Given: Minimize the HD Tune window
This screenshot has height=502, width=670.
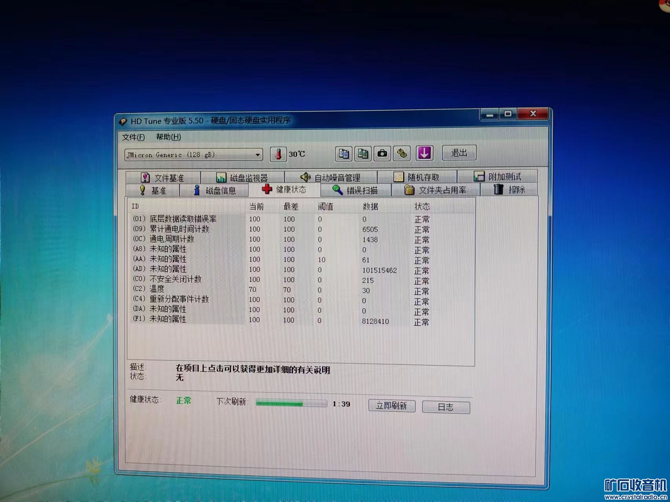Looking at the screenshot, I should pyautogui.click(x=489, y=115).
